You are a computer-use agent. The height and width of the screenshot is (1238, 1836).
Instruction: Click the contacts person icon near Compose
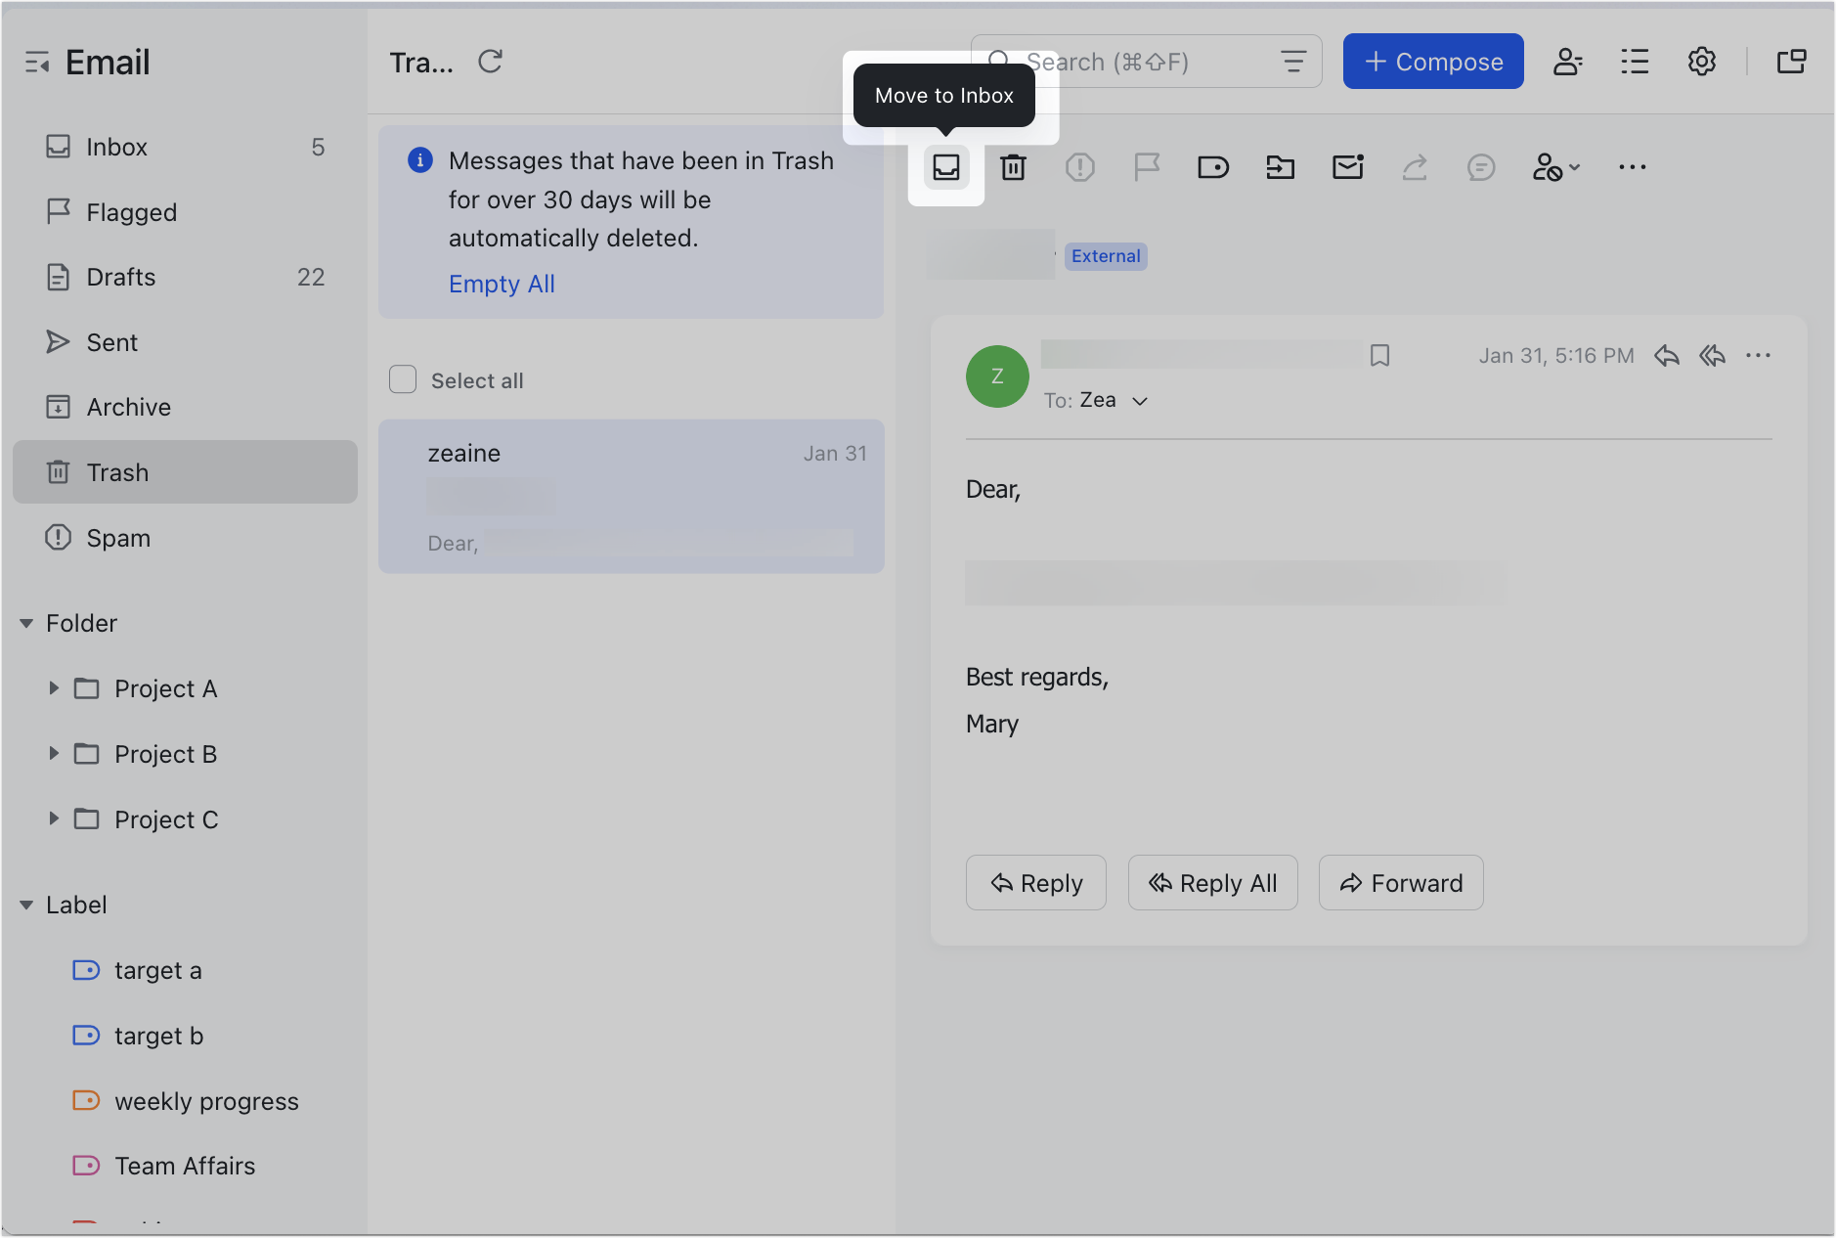tap(1568, 61)
